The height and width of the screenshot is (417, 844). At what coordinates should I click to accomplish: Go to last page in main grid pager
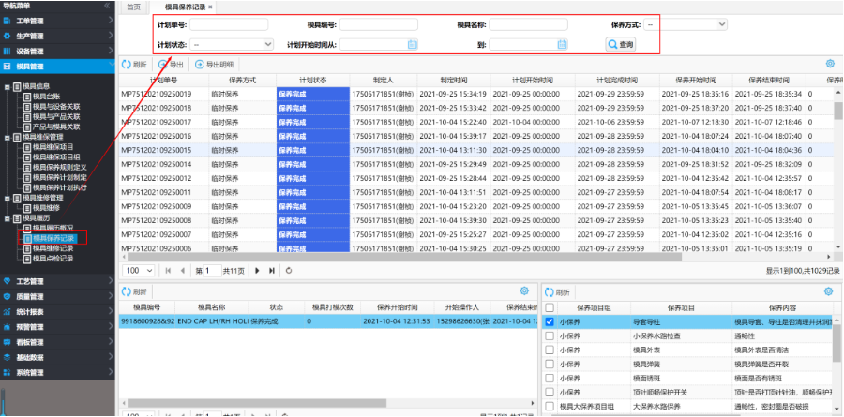272,271
